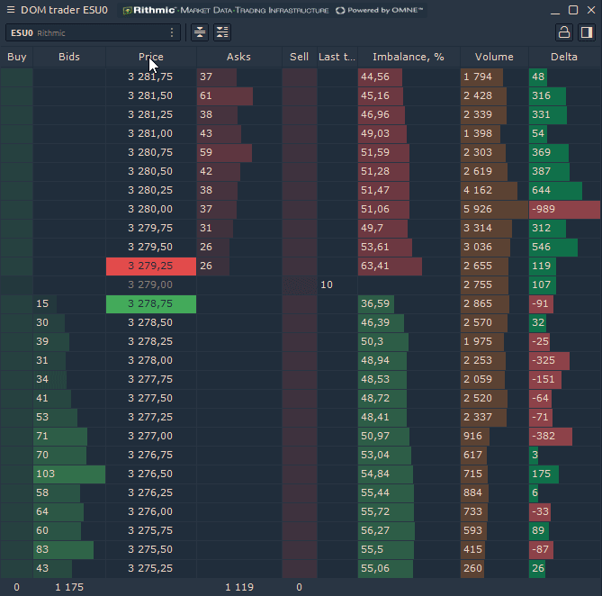Click the Buy cell at price 3 277,00
602x596 pixels.
pyautogui.click(x=17, y=437)
